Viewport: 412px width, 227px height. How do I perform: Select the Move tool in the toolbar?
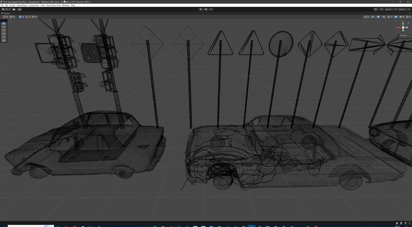pyautogui.click(x=3, y=27)
